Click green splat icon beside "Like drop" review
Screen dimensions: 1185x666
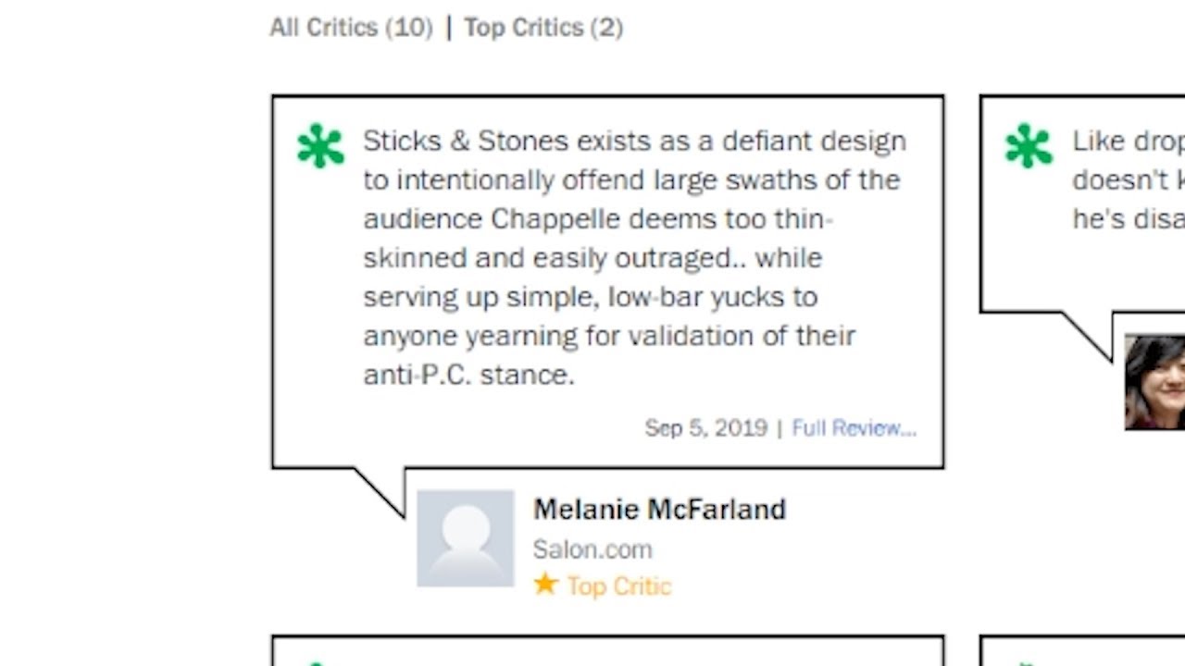tap(1029, 146)
